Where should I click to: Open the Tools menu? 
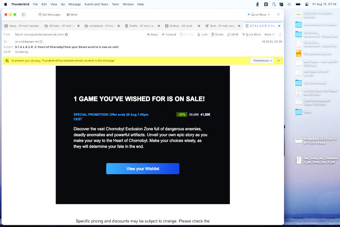(116, 4)
